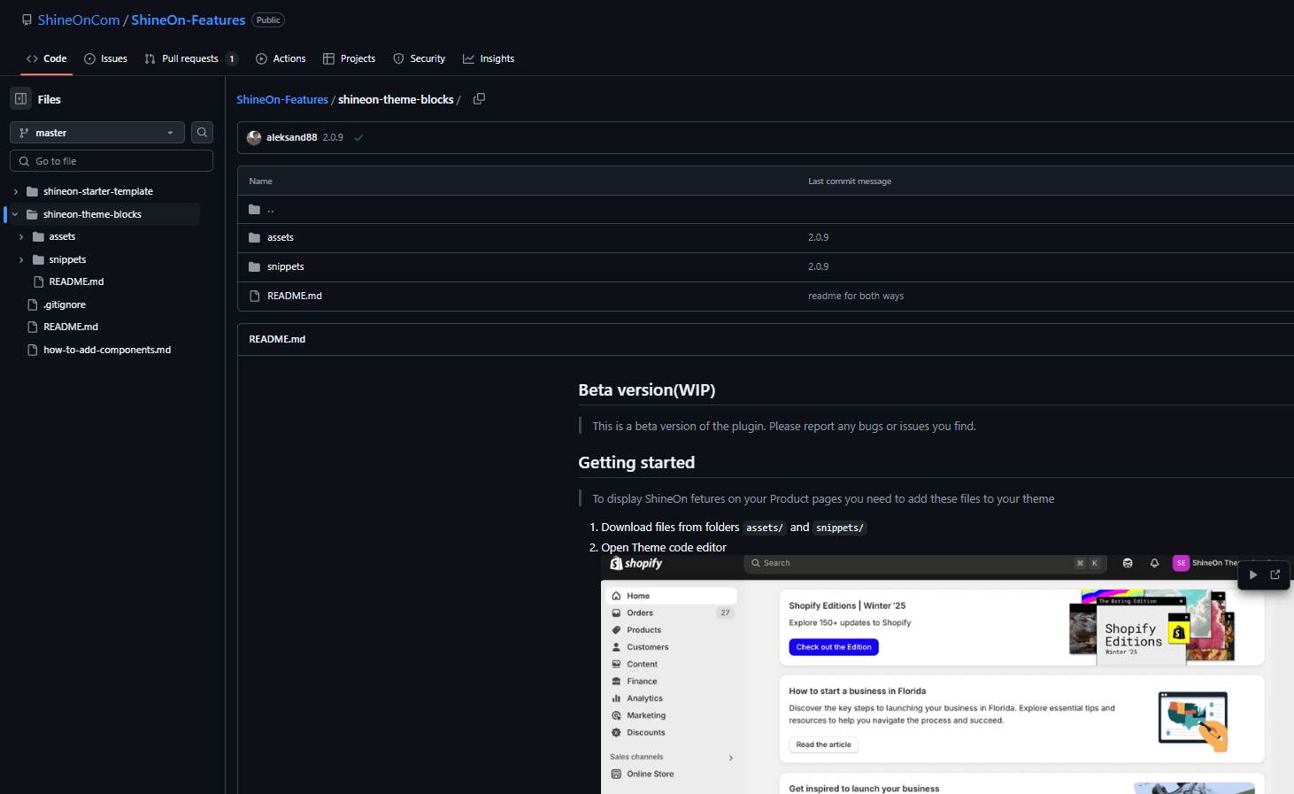Open aleksand88 author profile
This screenshot has width=1294, height=794.
[291, 137]
